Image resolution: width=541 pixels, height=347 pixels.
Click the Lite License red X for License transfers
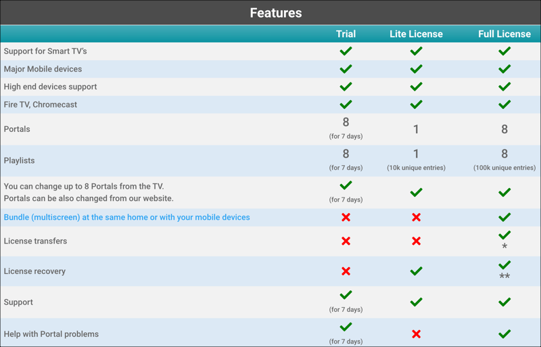[416, 241]
